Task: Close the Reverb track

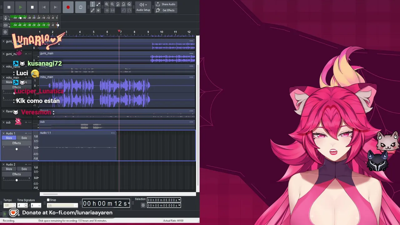Action: (3, 111)
